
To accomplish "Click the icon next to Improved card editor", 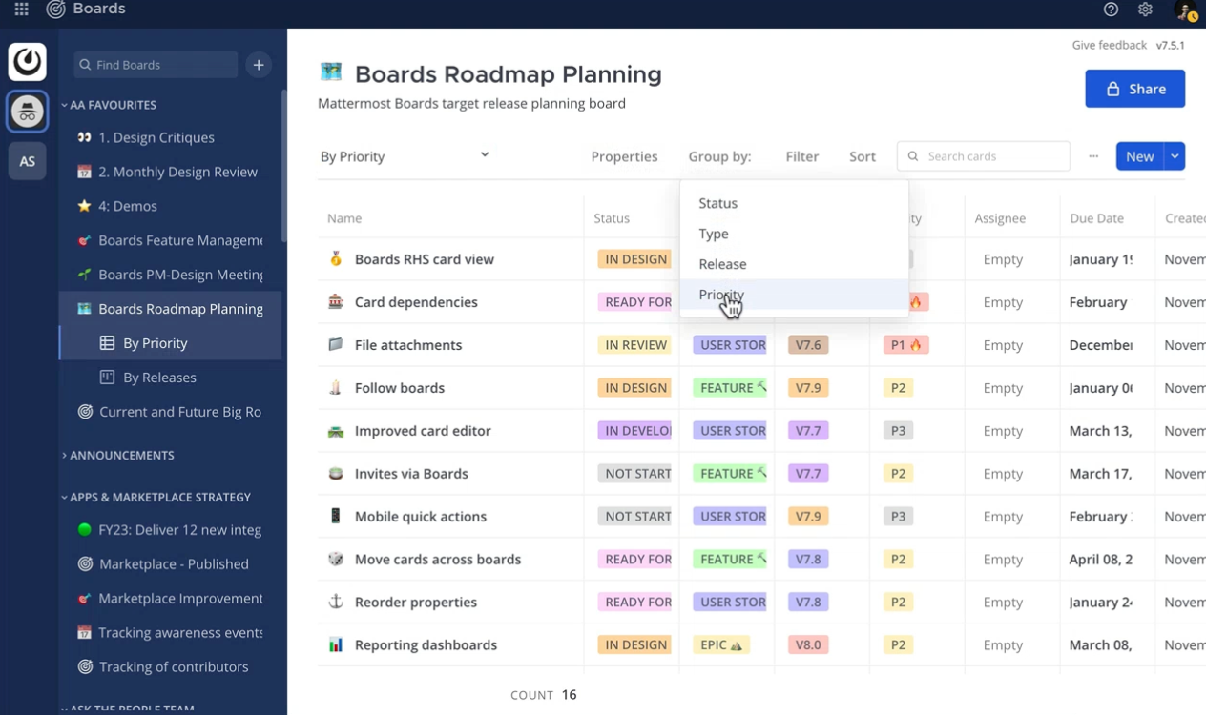I will 336,431.
